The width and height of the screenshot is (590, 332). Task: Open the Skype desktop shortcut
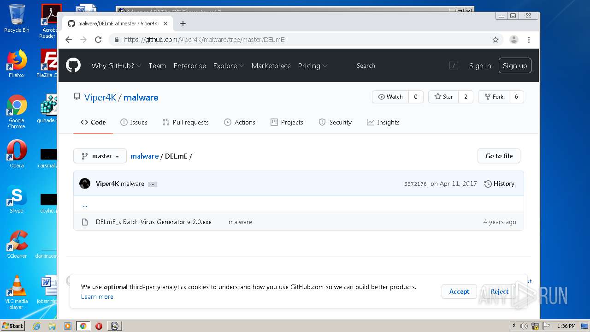click(x=17, y=199)
